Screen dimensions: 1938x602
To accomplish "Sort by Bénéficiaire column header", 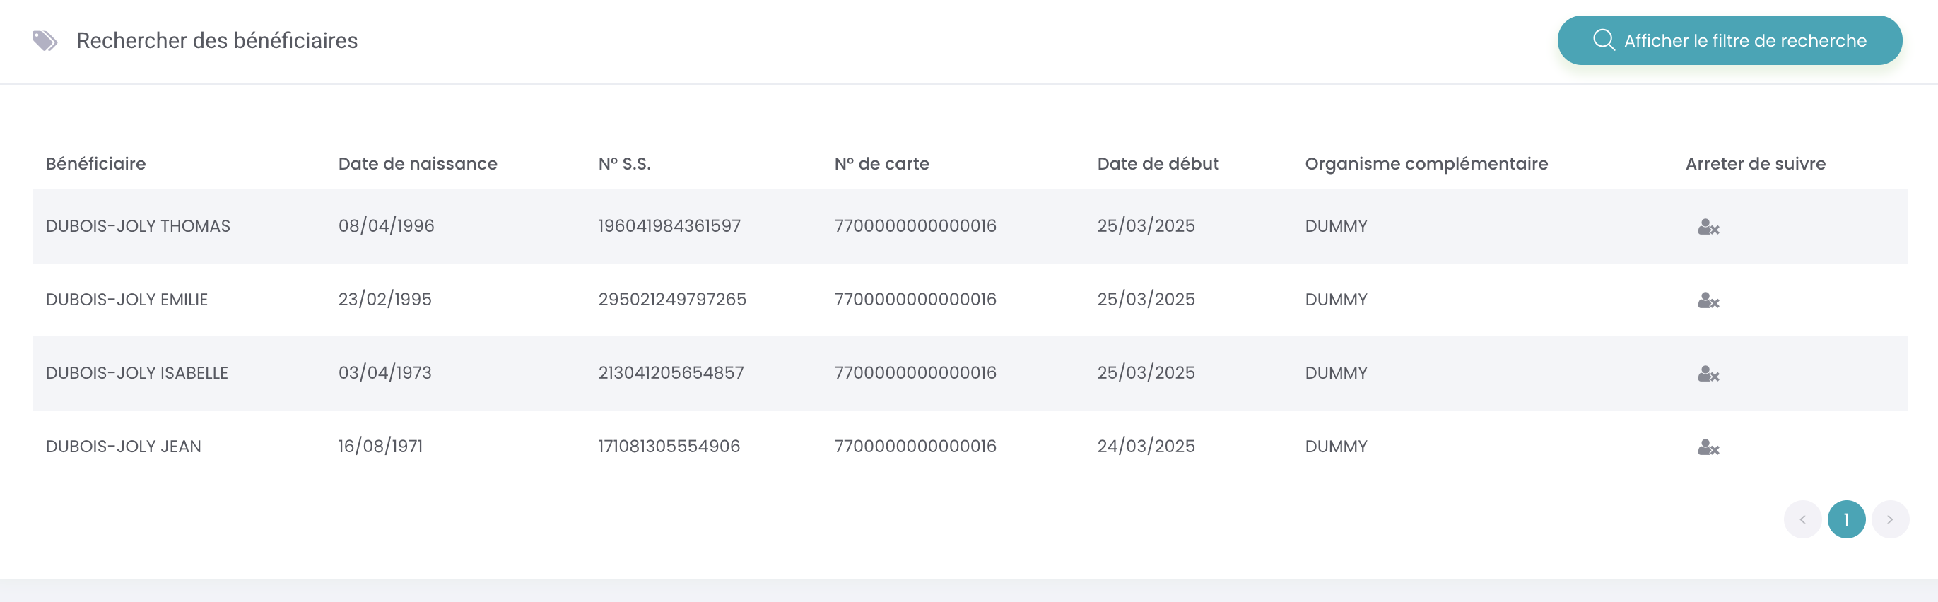I will click(95, 163).
